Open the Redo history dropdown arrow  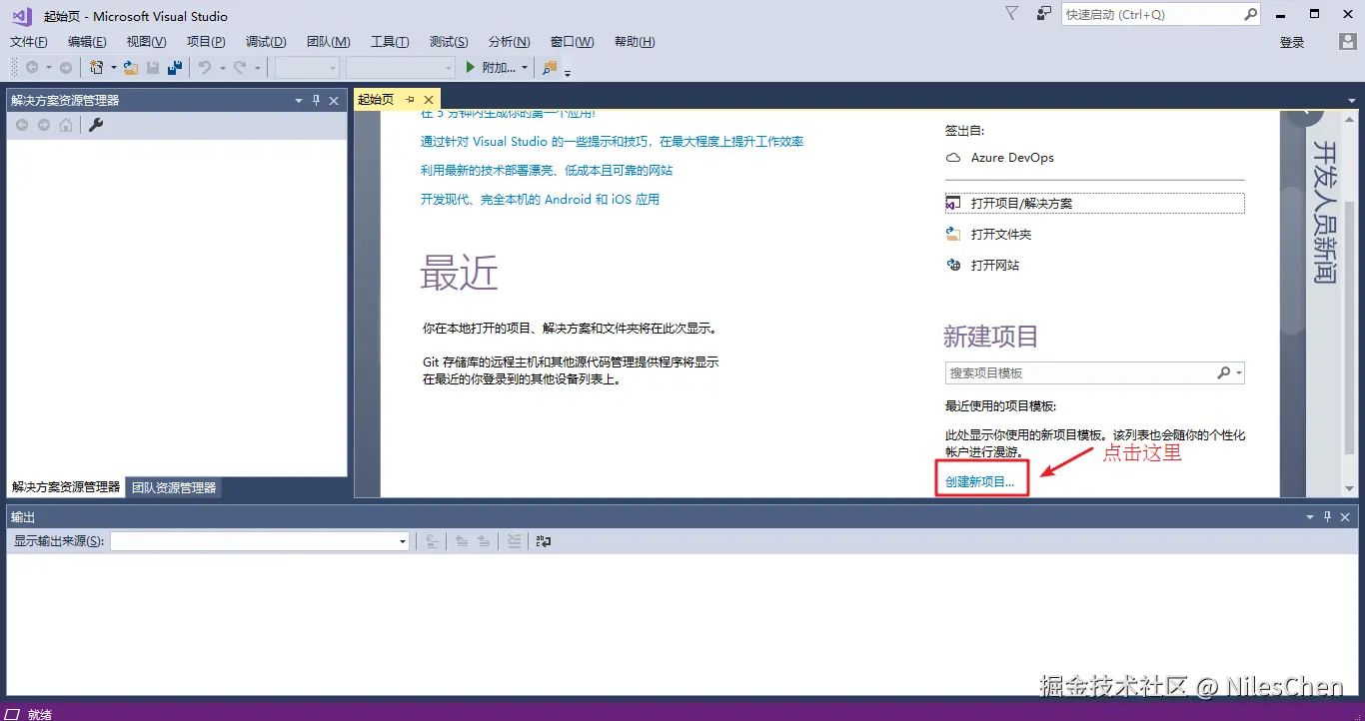coord(258,68)
